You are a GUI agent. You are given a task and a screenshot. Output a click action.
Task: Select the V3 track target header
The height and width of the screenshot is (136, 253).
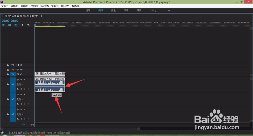[13, 65]
